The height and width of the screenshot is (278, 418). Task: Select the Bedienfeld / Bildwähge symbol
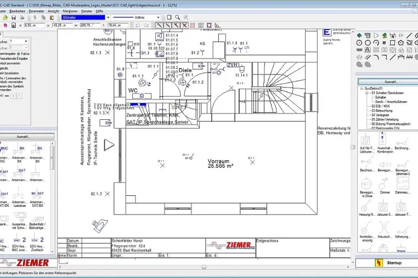(37, 221)
